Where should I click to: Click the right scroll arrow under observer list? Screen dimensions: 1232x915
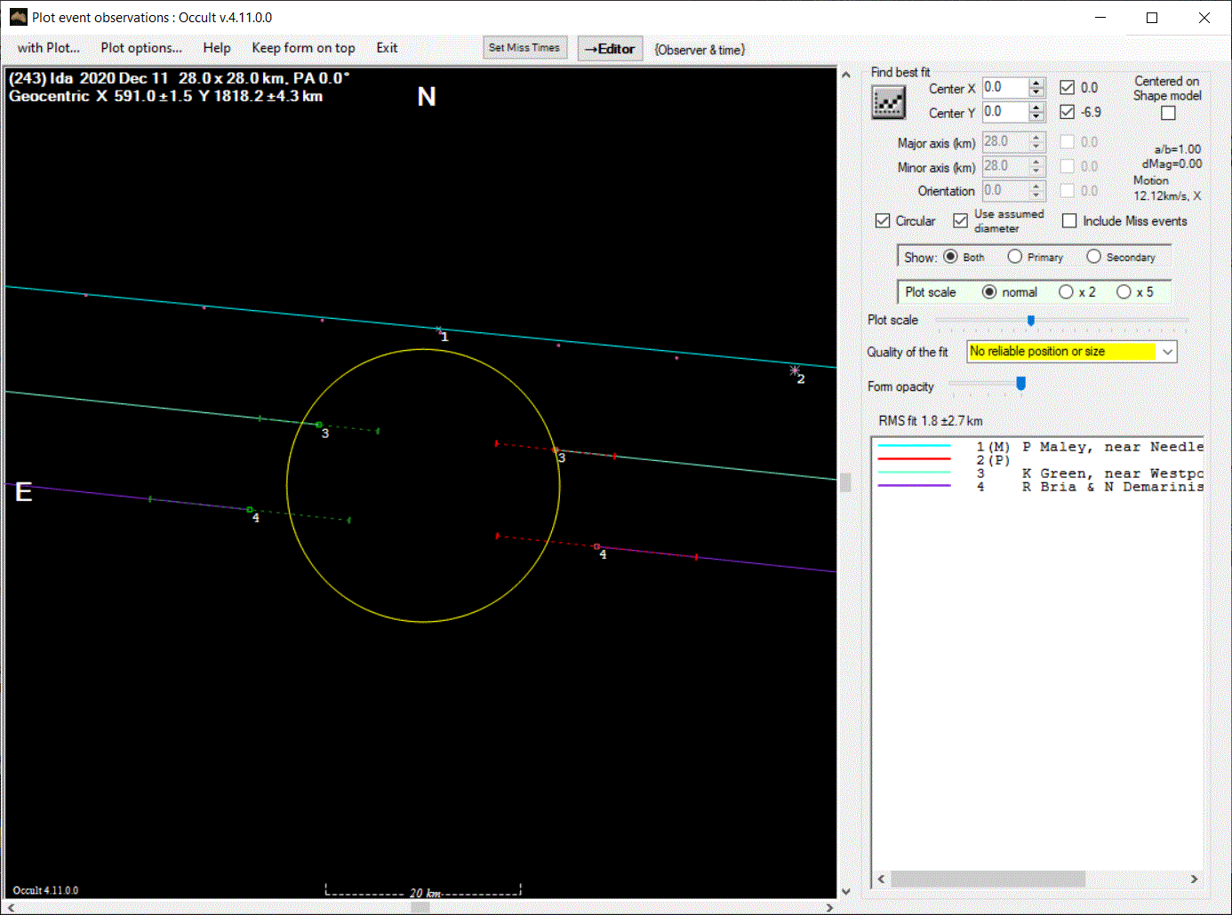(x=1194, y=879)
